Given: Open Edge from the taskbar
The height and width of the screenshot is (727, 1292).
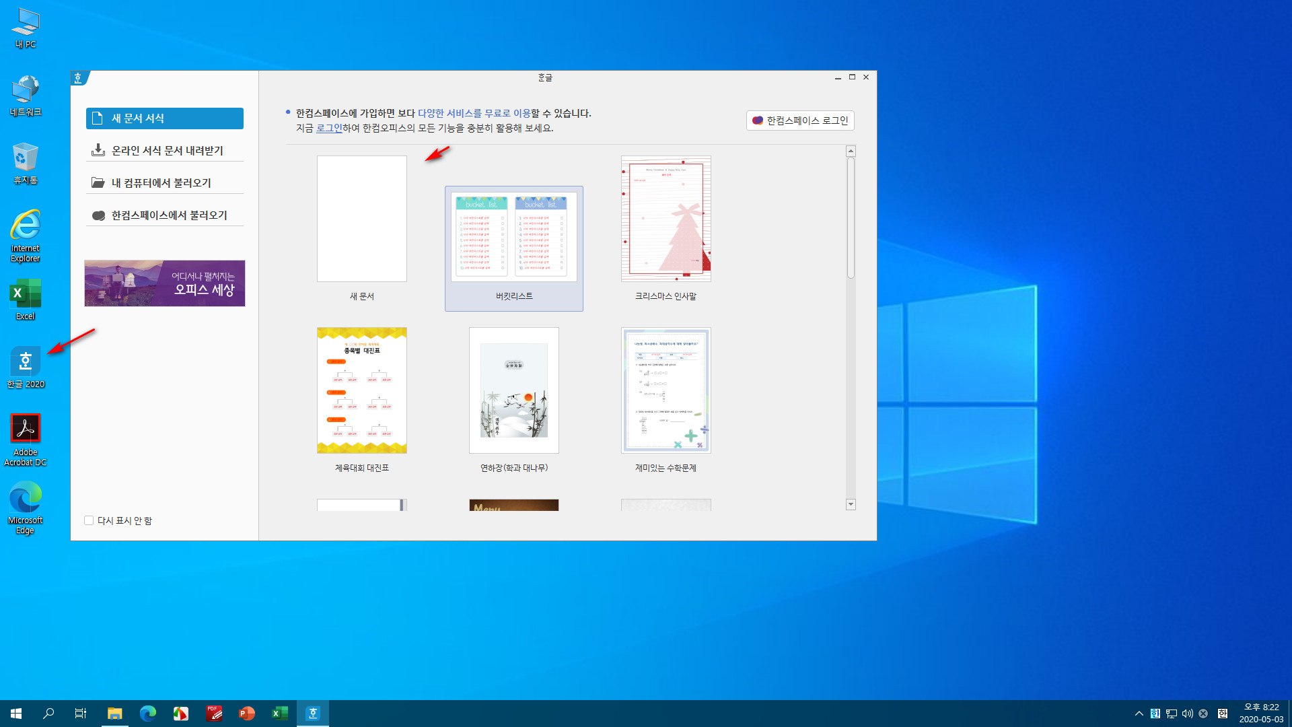Looking at the screenshot, I should click(x=148, y=714).
